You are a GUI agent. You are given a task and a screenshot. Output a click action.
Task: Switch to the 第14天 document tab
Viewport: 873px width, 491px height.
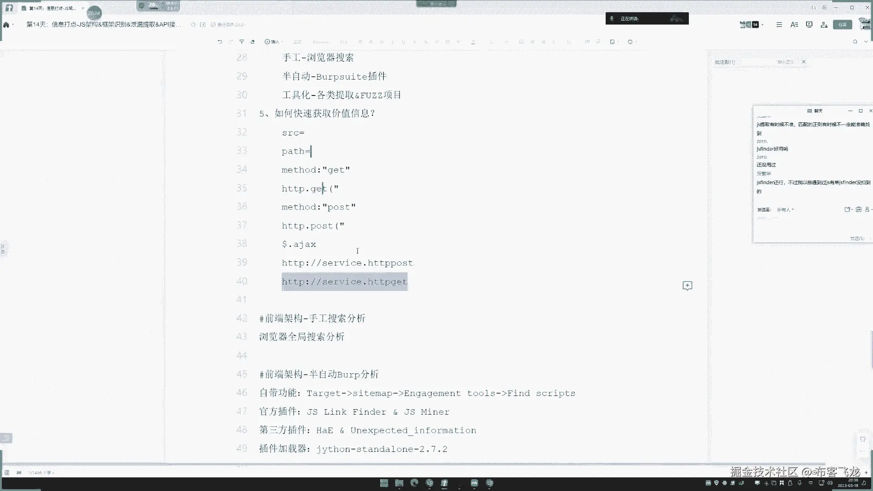(51, 8)
